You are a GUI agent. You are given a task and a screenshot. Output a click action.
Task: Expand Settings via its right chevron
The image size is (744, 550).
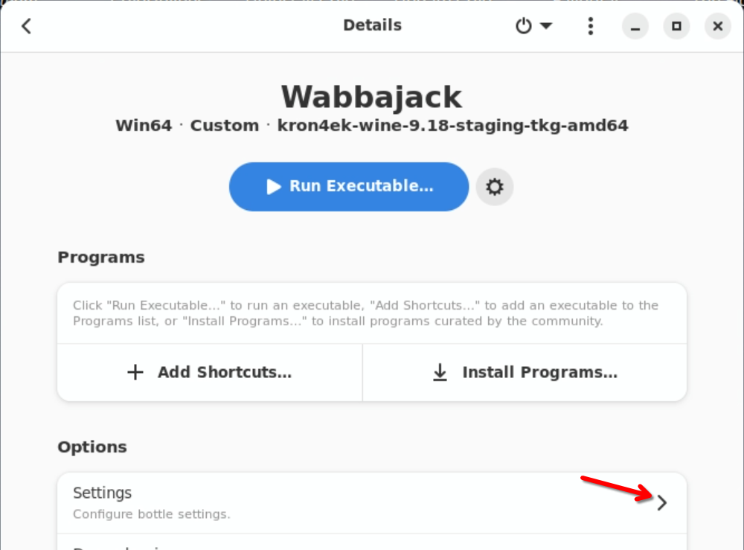[662, 502]
